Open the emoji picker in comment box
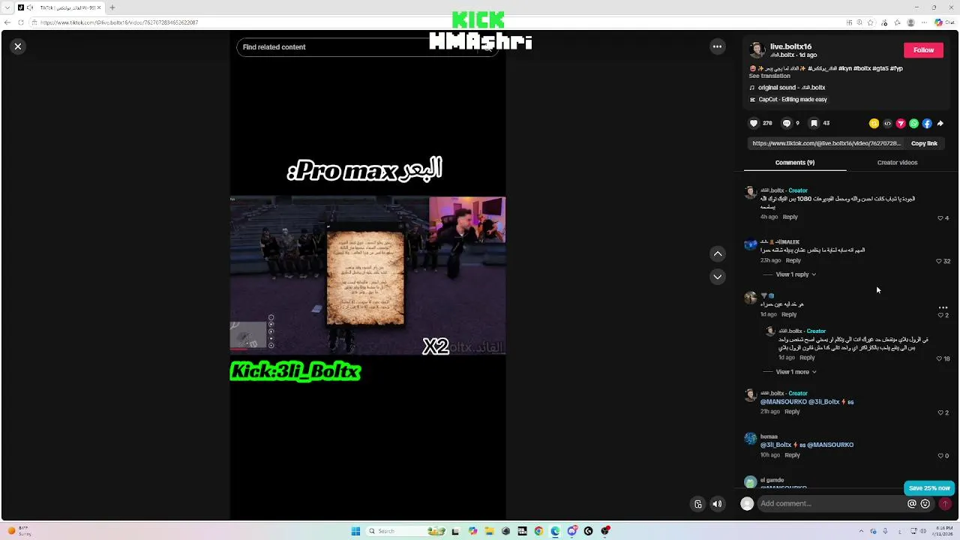The width and height of the screenshot is (960, 540). click(925, 504)
